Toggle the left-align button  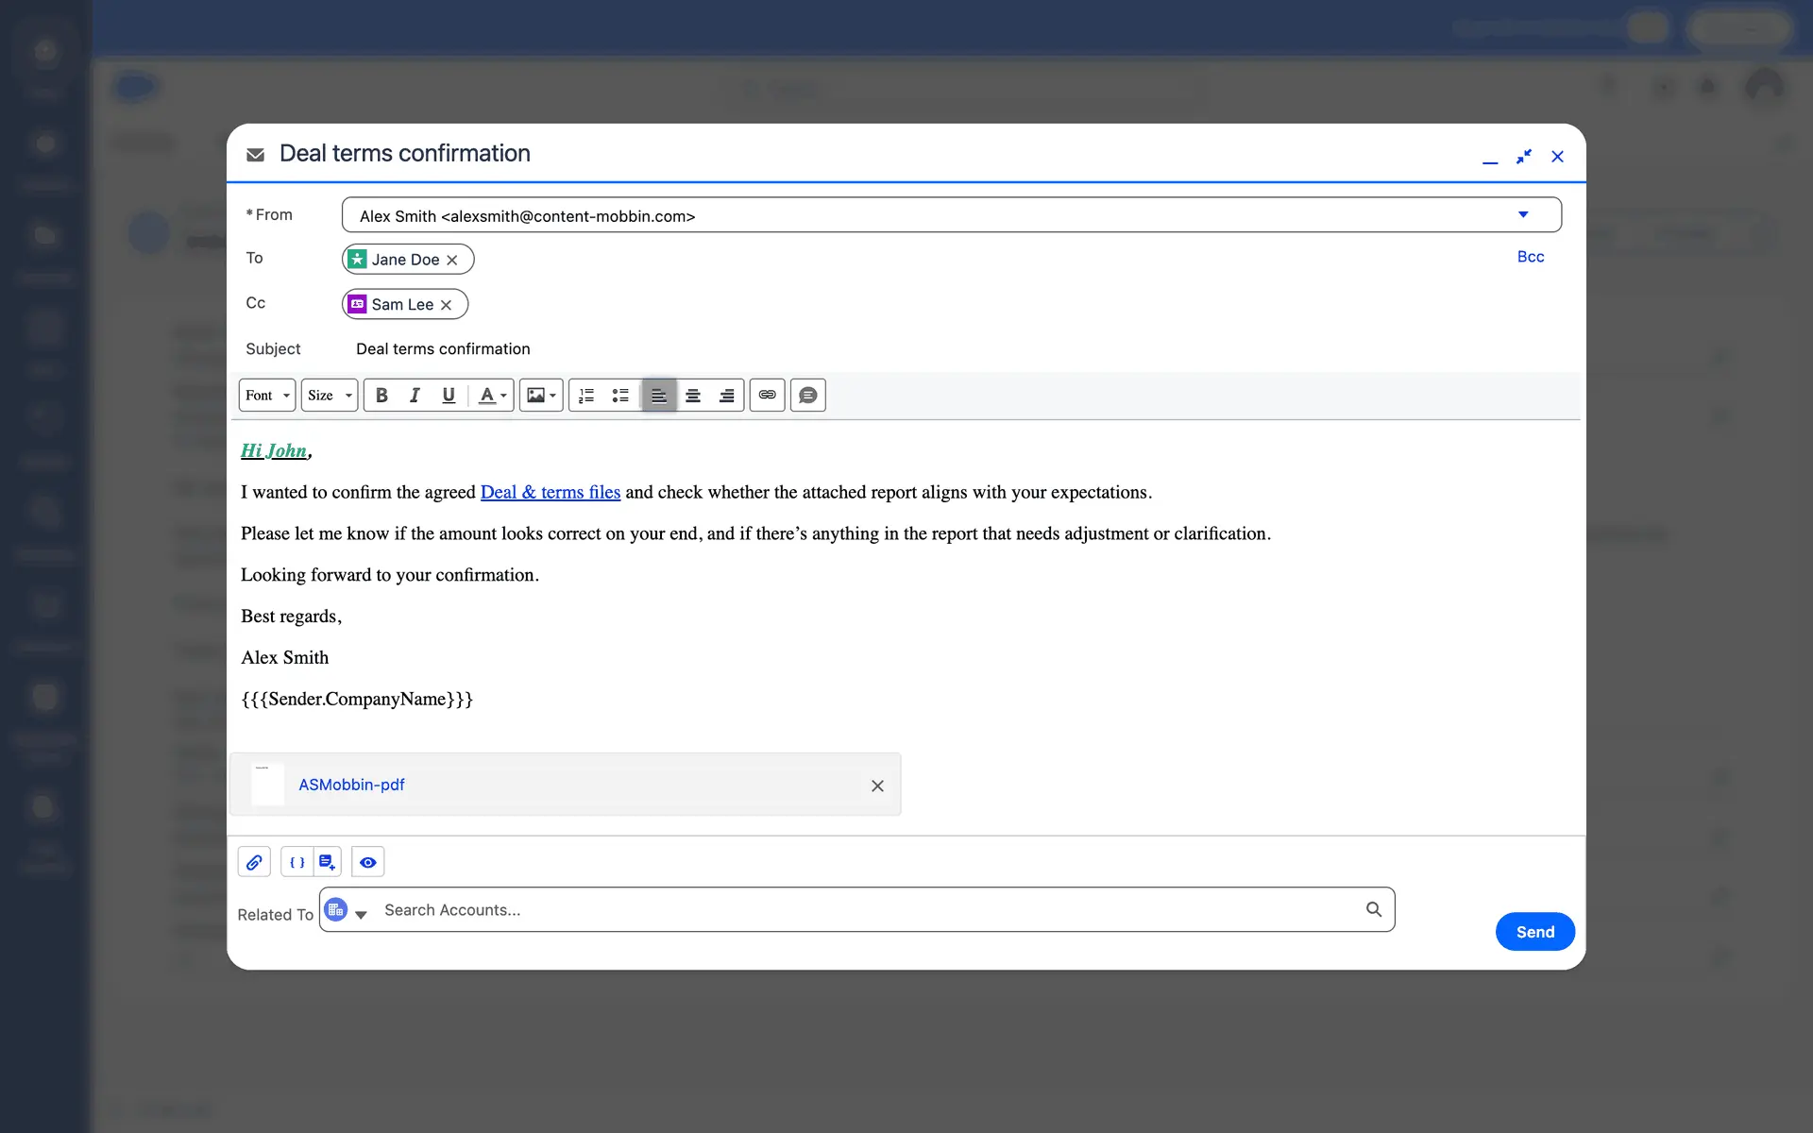(659, 396)
